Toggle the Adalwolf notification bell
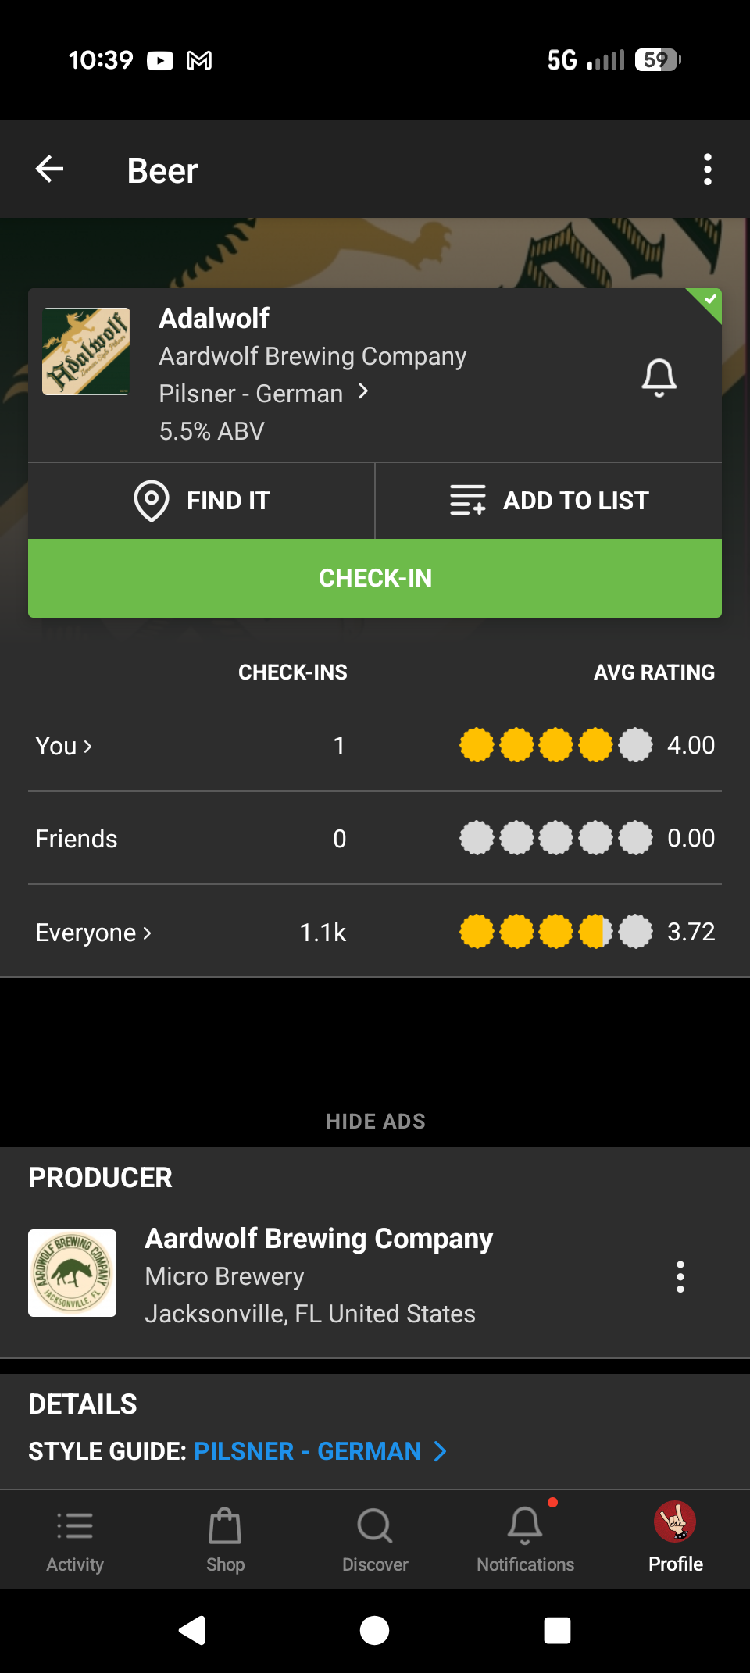 point(659,378)
